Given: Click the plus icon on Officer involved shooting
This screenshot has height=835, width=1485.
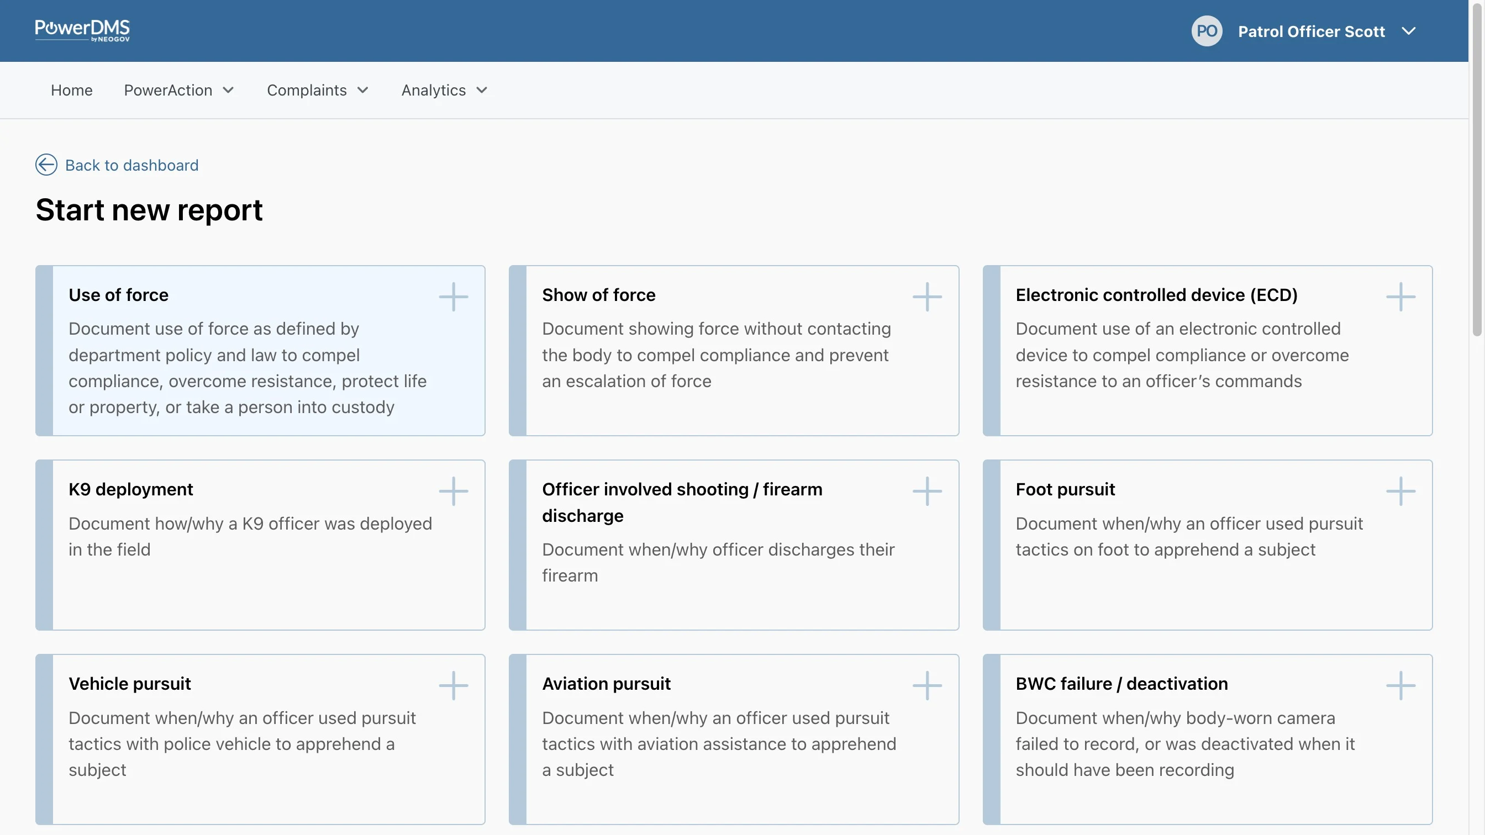Looking at the screenshot, I should 927,491.
